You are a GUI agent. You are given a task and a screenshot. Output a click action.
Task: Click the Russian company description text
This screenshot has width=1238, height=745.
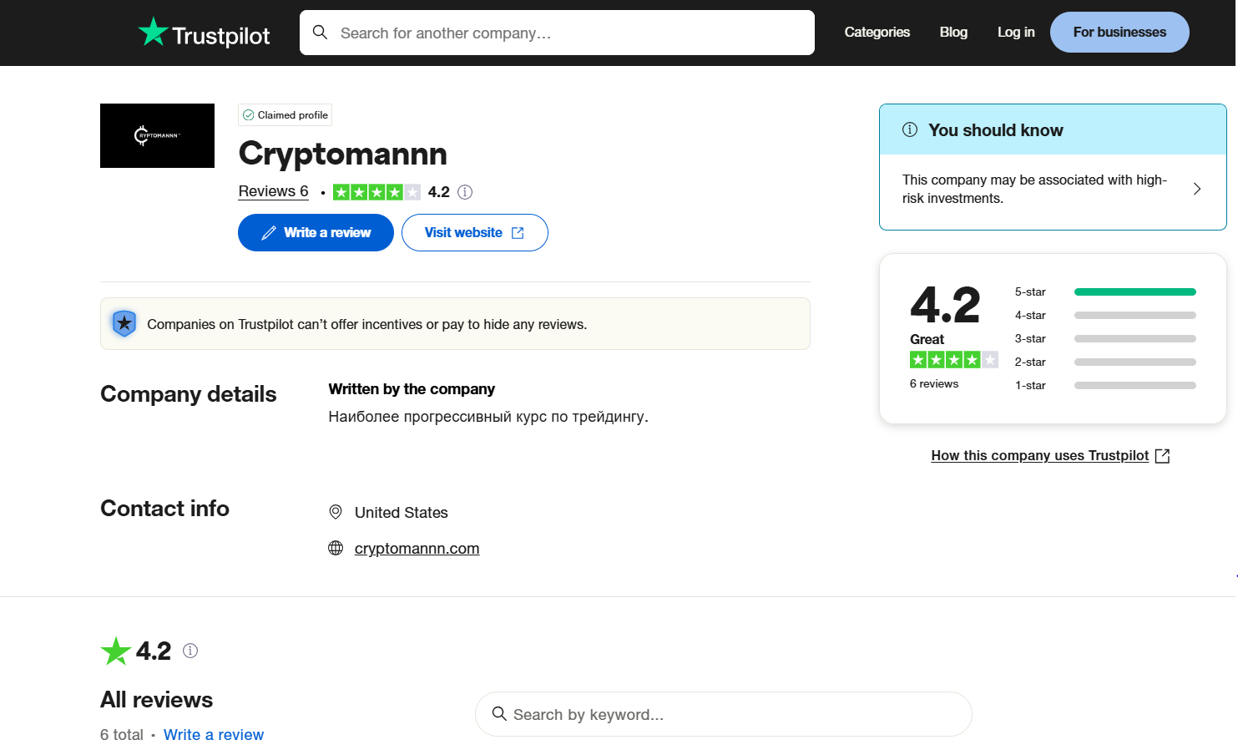point(488,417)
